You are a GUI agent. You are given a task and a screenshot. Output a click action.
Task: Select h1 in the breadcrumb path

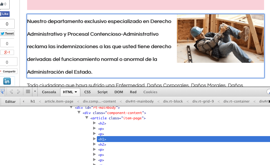click(x=33, y=101)
